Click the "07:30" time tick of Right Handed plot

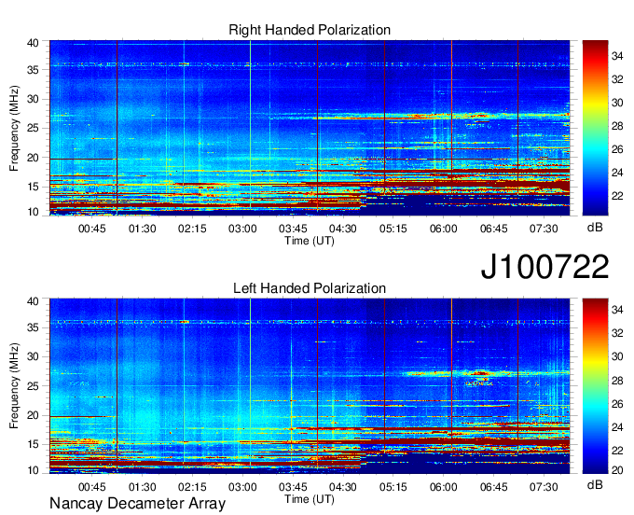pos(544,229)
